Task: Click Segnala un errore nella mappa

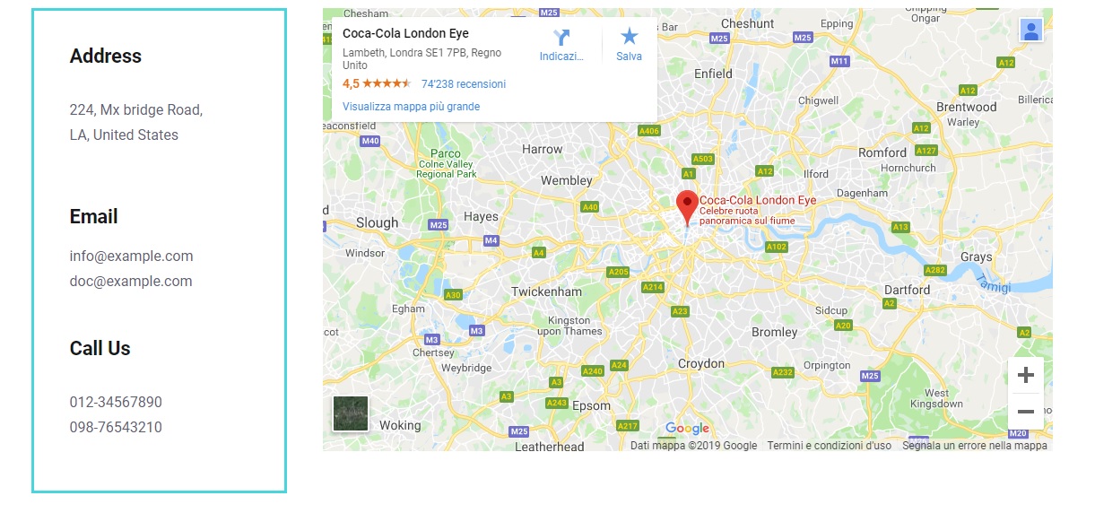Action: coord(975,446)
